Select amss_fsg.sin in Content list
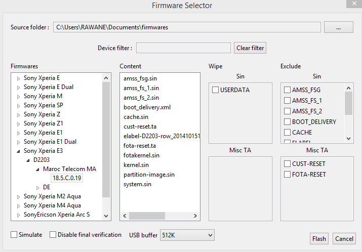Screen dimensions: 362x252 [x=140, y=78]
